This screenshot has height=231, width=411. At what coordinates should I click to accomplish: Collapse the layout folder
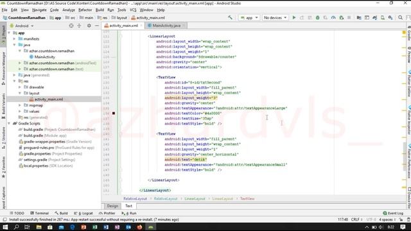click(x=20, y=93)
